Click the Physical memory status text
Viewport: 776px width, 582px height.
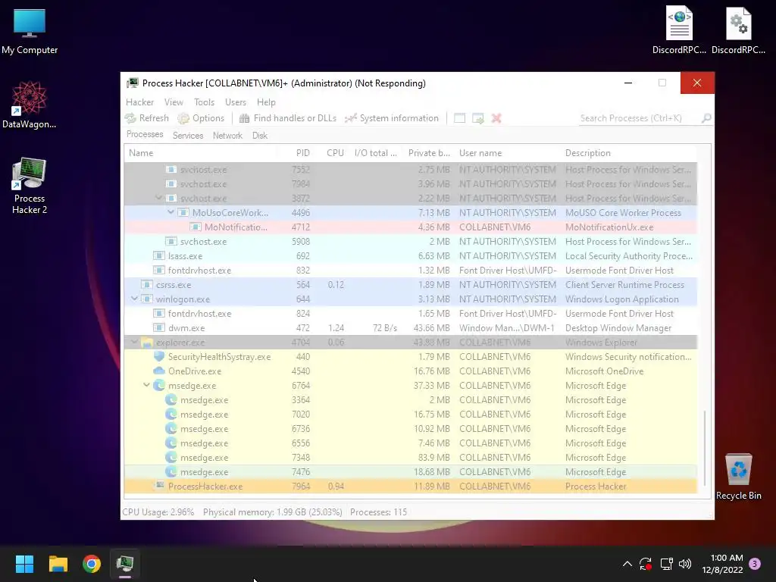coord(272,512)
